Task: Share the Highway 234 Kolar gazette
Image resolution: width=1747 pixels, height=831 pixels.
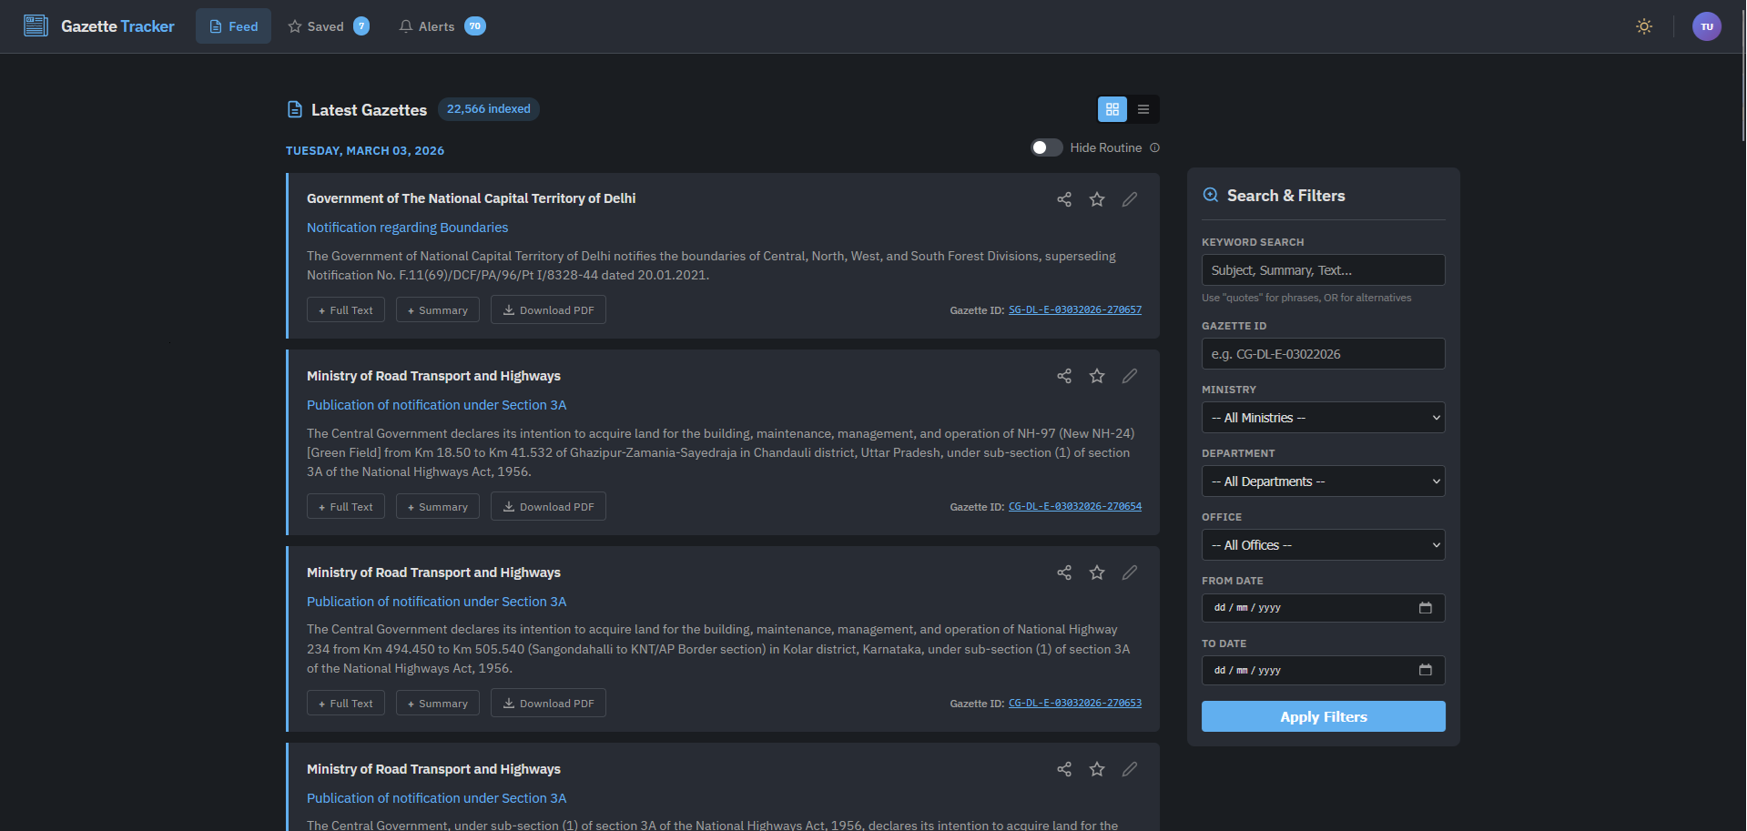Action: 1064,573
